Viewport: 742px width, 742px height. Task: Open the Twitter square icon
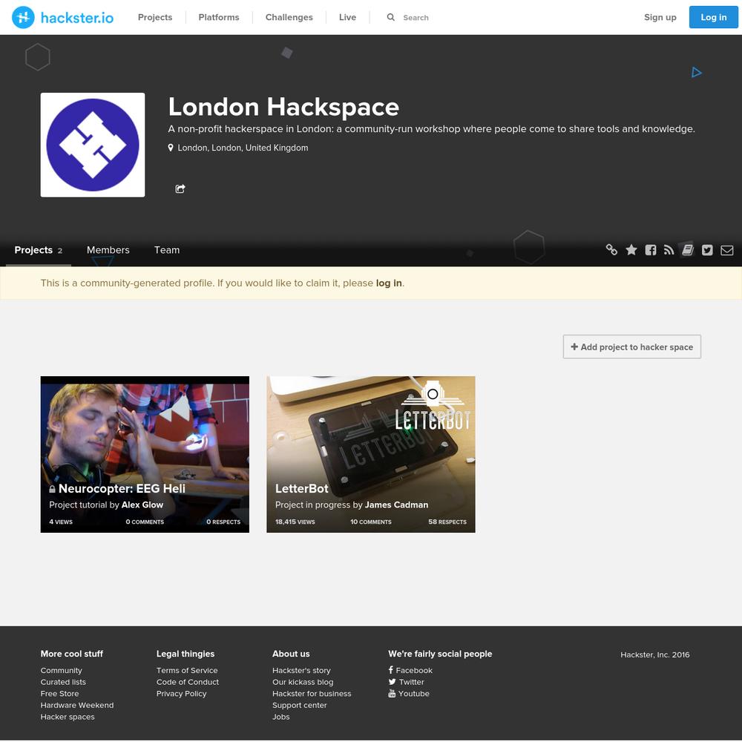click(707, 250)
